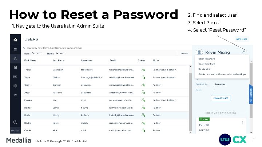Focus the user search field
This screenshot has width=262, height=147.
pos(73,48)
